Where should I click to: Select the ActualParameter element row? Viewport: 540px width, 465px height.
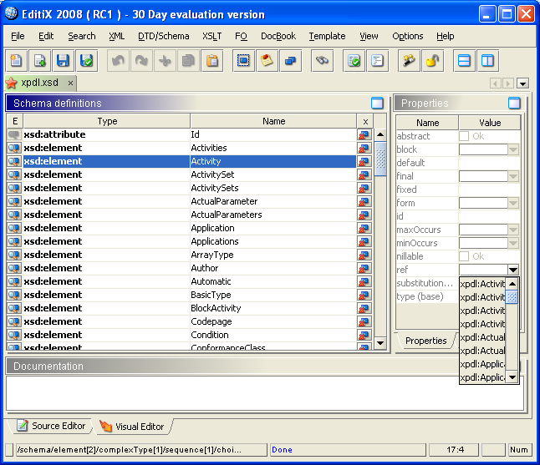click(x=190, y=201)
